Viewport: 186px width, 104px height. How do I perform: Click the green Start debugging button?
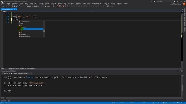tap(46, 6)
